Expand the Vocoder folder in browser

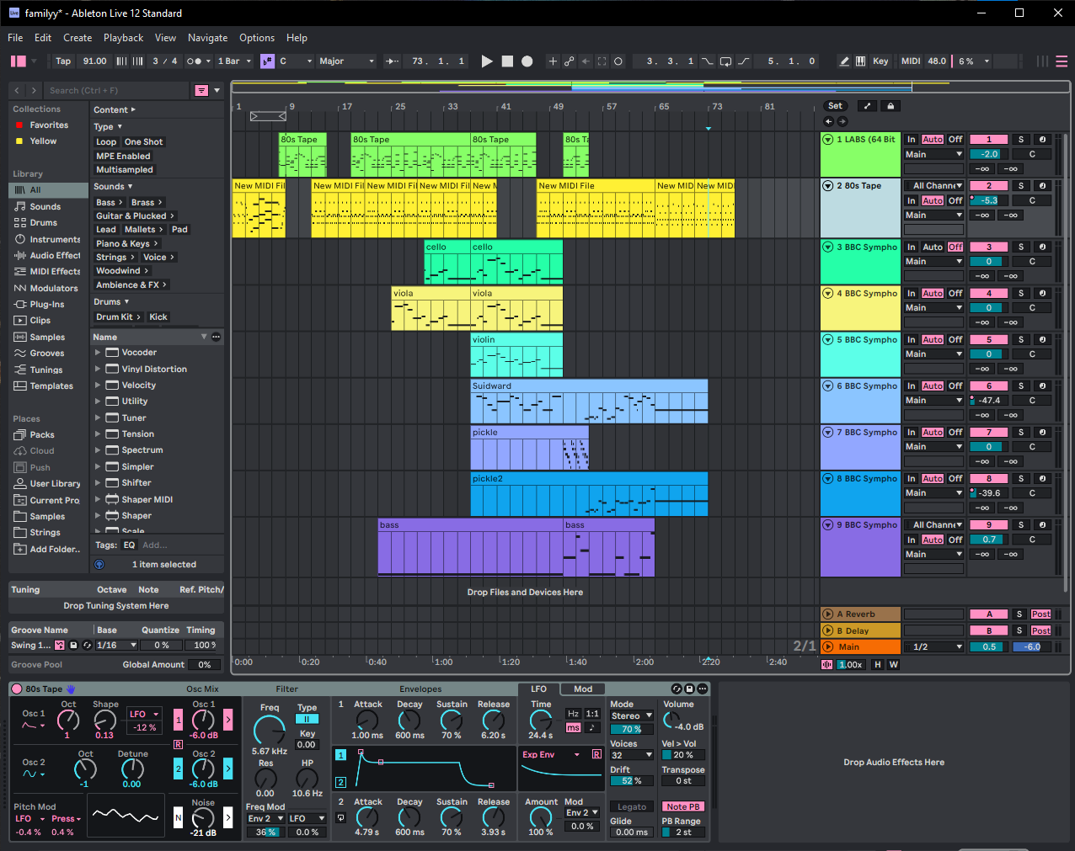98,353
